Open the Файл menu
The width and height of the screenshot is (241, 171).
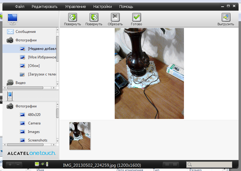coord(20,6)
